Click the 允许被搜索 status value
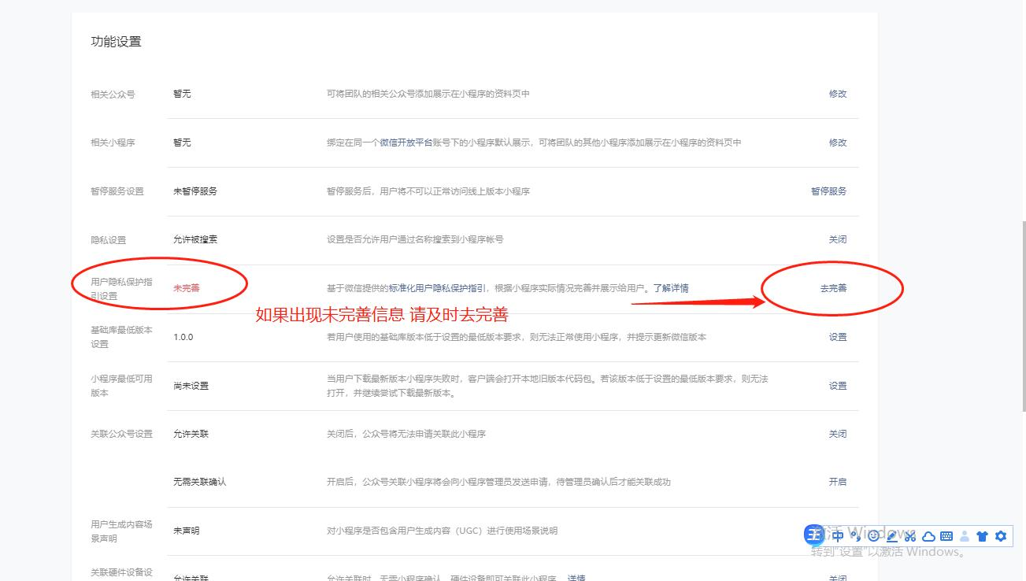Image resolution: width=1026 pixels, height=581 pixels. pos(195,239)
